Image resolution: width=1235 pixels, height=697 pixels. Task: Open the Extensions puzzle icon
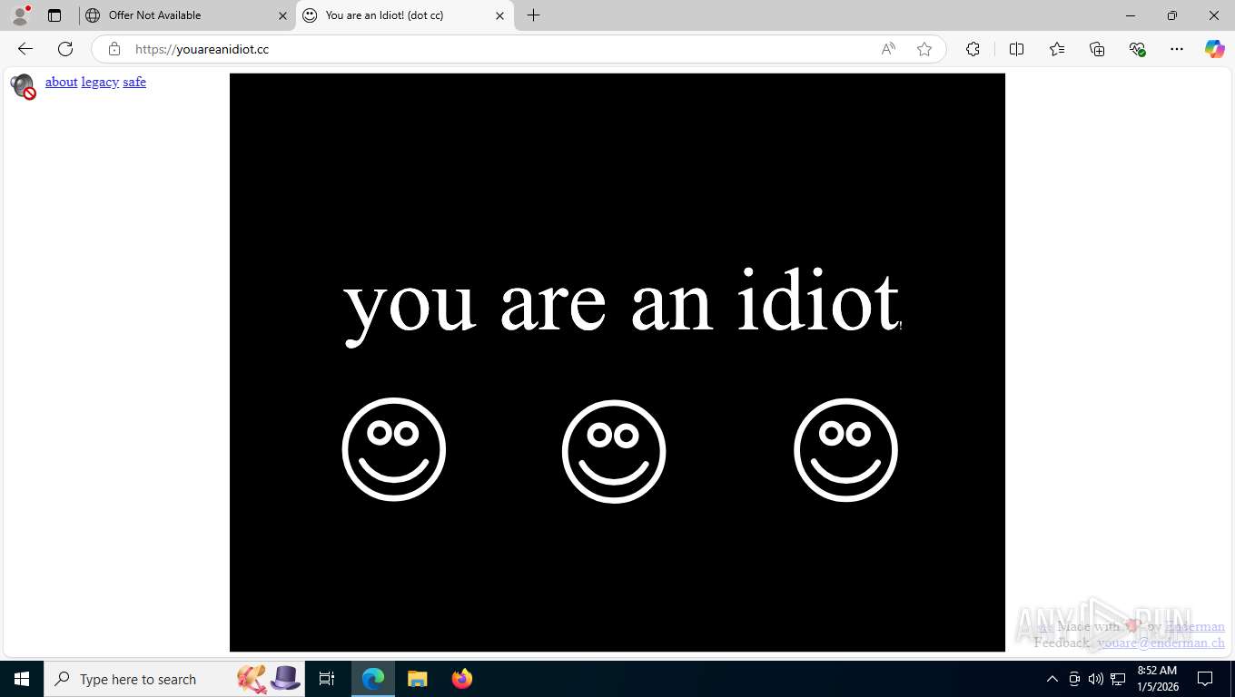click(973, 49)
